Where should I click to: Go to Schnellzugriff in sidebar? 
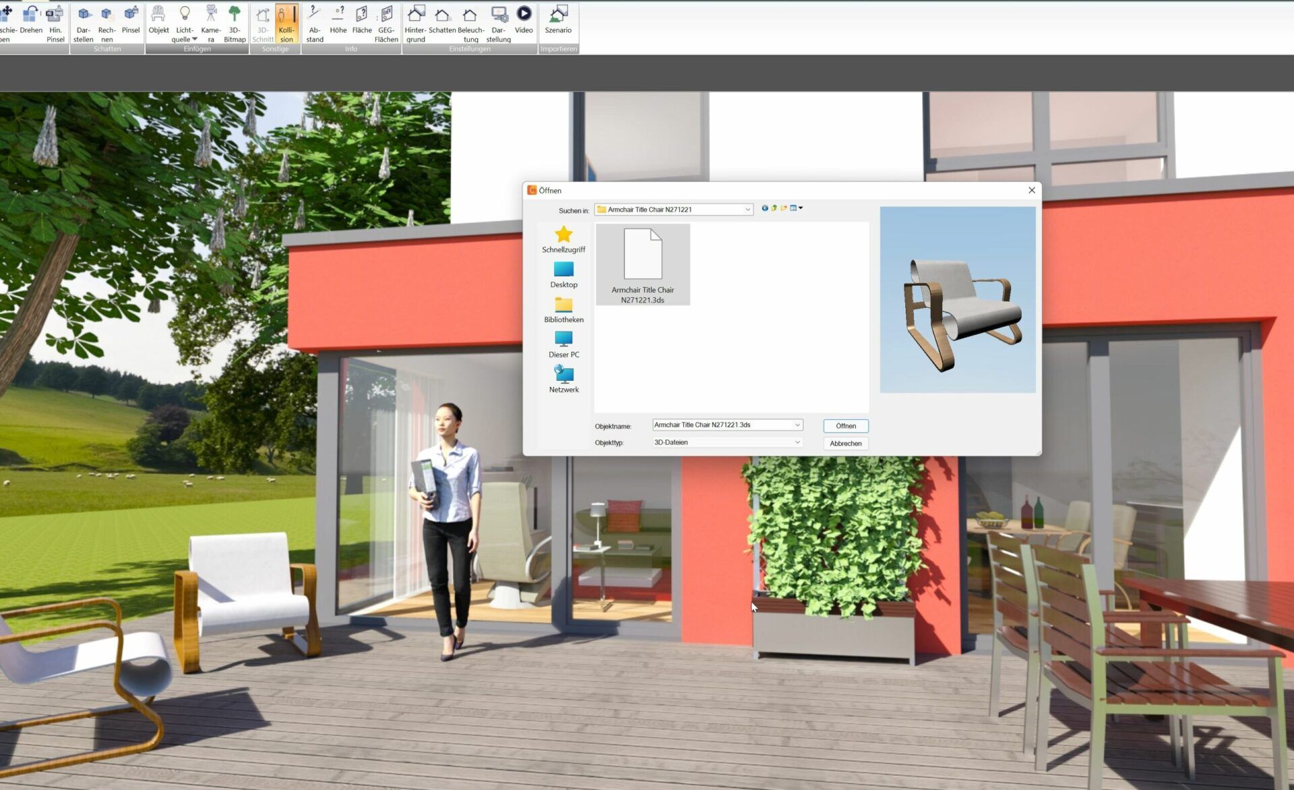coord(563,240)
